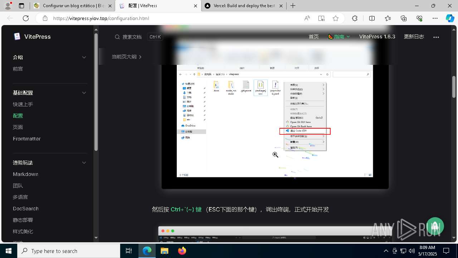The width and height of the screenshot is (458, 258).
Task: Adjust volume speaker tray icon
Action: [411, 251]
